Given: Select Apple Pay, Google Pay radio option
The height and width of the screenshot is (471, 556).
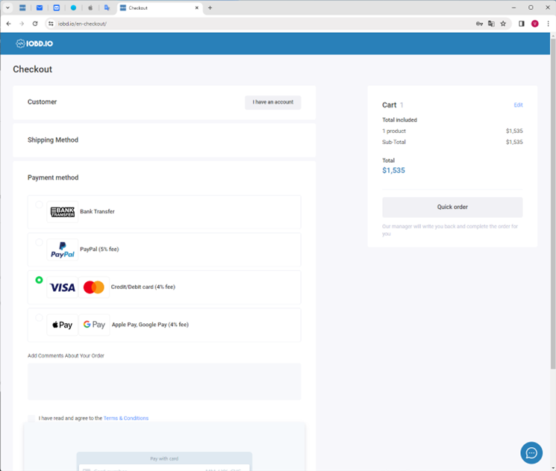Looking at the screenshot, I should 39,317.
